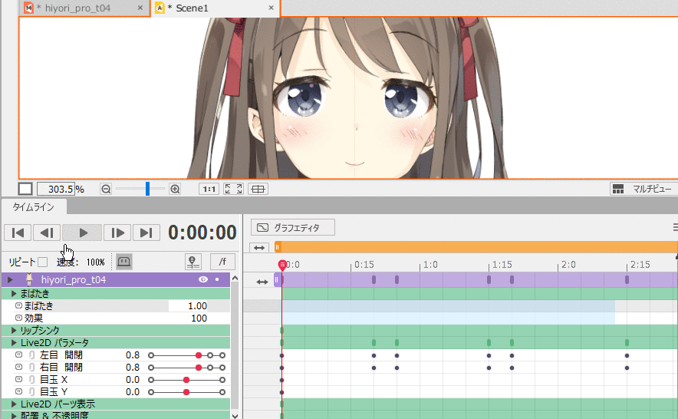Jump to the first frame of the timeline

(18, 233)
